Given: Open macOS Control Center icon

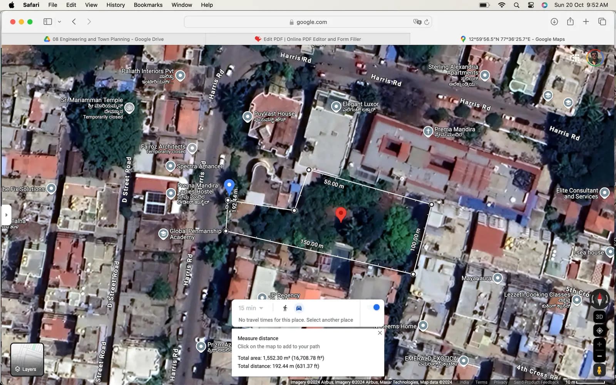Looking at the screenshot, I should pos(531,5).
